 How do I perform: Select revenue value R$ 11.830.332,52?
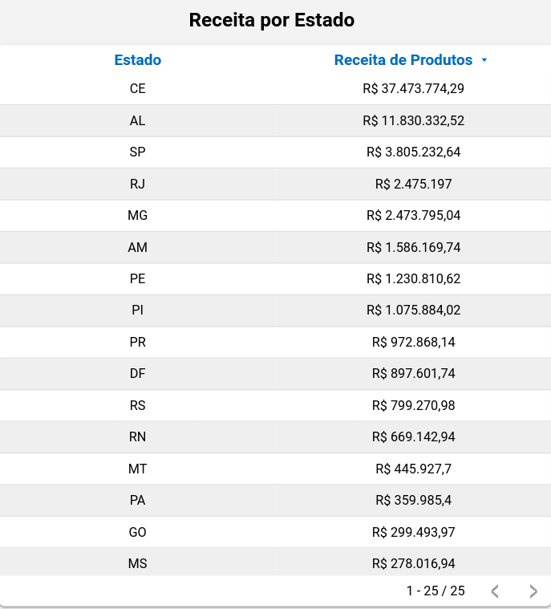(413, 121)
